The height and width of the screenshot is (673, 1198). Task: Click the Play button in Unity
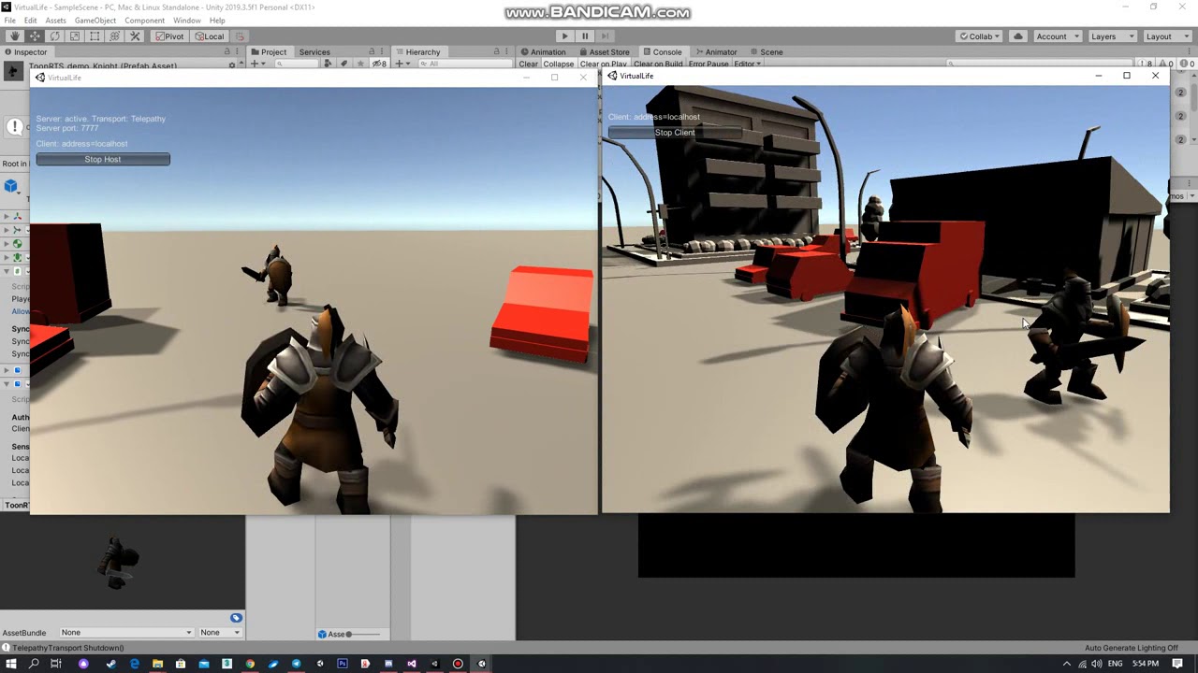(564, 36)
